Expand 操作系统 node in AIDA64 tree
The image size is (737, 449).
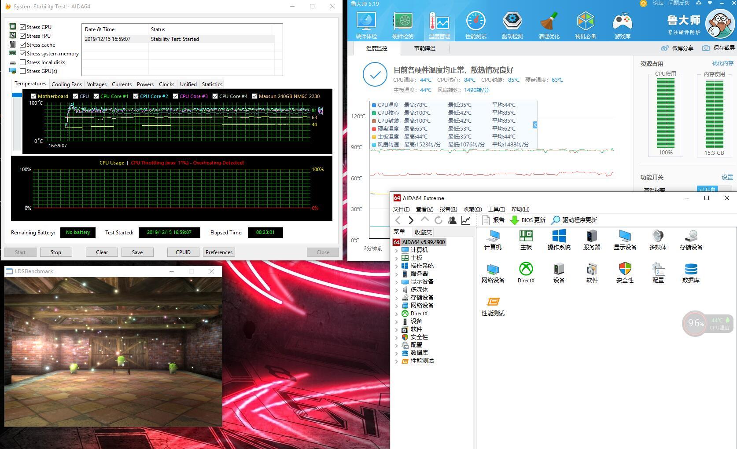point(397,266)
